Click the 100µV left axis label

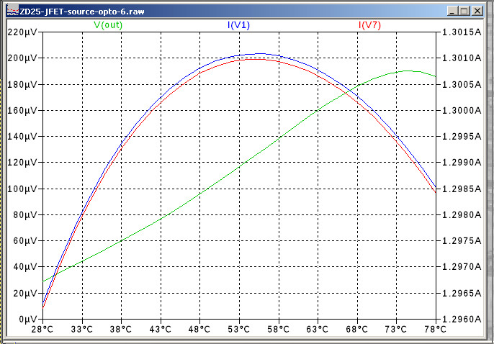click(x=22, y=189)
